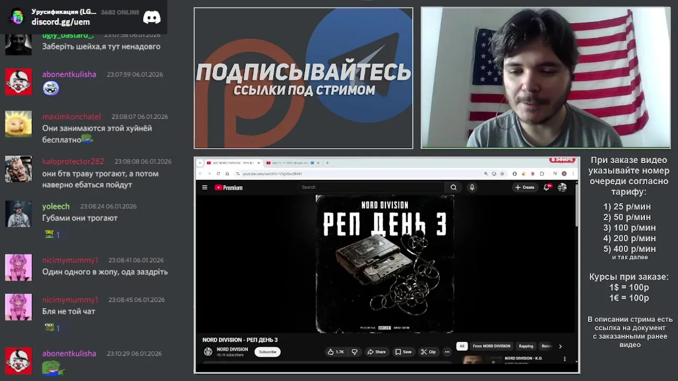The width and height of the screenshot is (678, 381).
Task: Select the 'Rapping' filter chip
Action: click(526, 346)
